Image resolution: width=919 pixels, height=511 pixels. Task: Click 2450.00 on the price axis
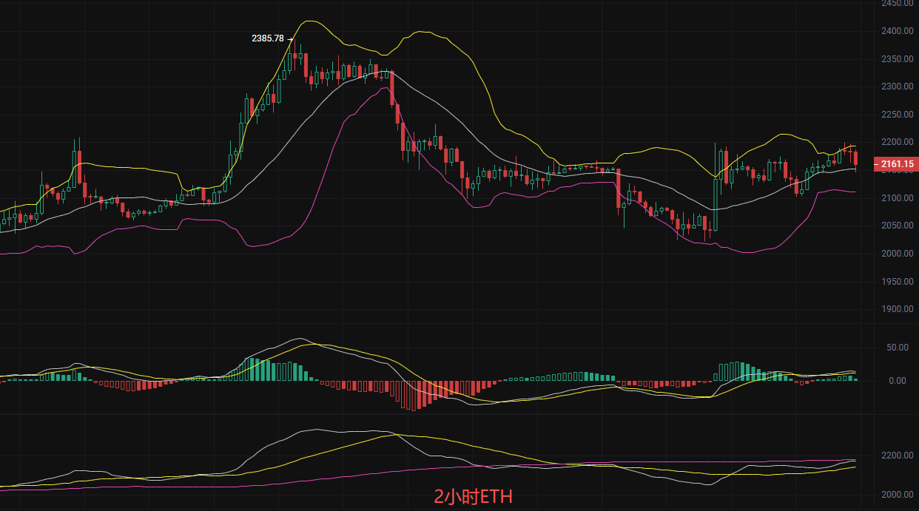pyautogui.click(x=897, y=4)
